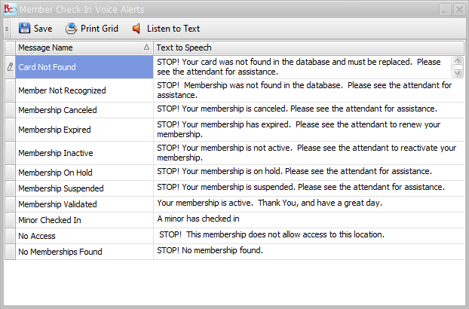Click the Message Name sort arrow
The image size is (469, 309).
tap(146, 47)
